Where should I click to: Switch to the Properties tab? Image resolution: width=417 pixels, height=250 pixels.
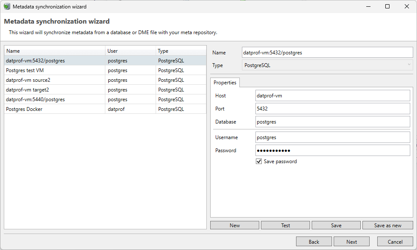point(225,83)
